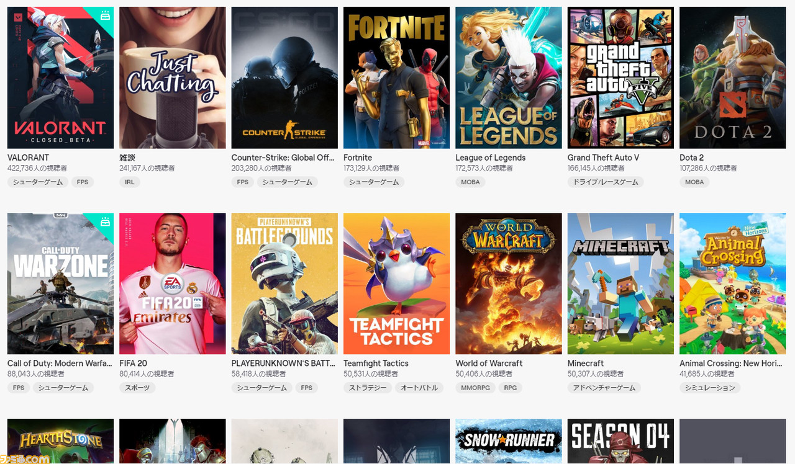795x464 pixels.
Task: Click the Fortnite title text
Action: (358, 158)
